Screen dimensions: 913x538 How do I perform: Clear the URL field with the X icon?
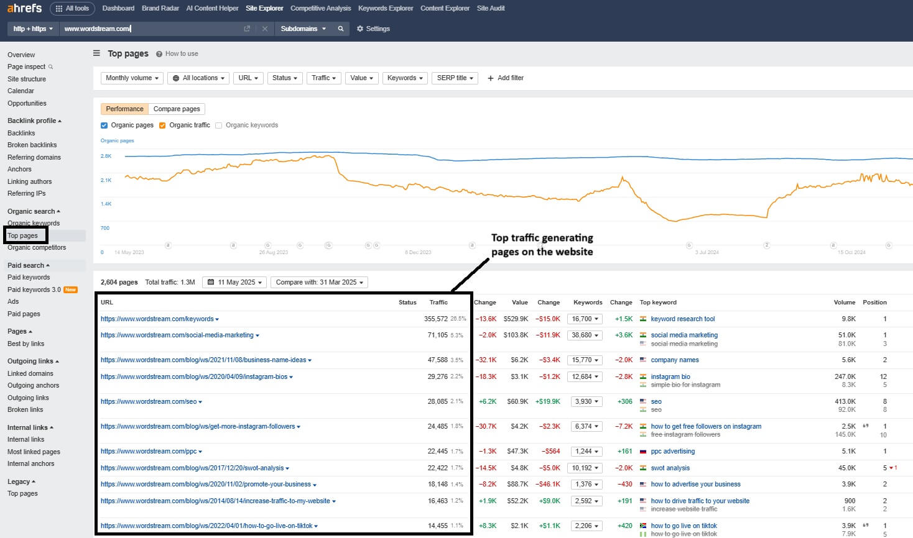264,29
